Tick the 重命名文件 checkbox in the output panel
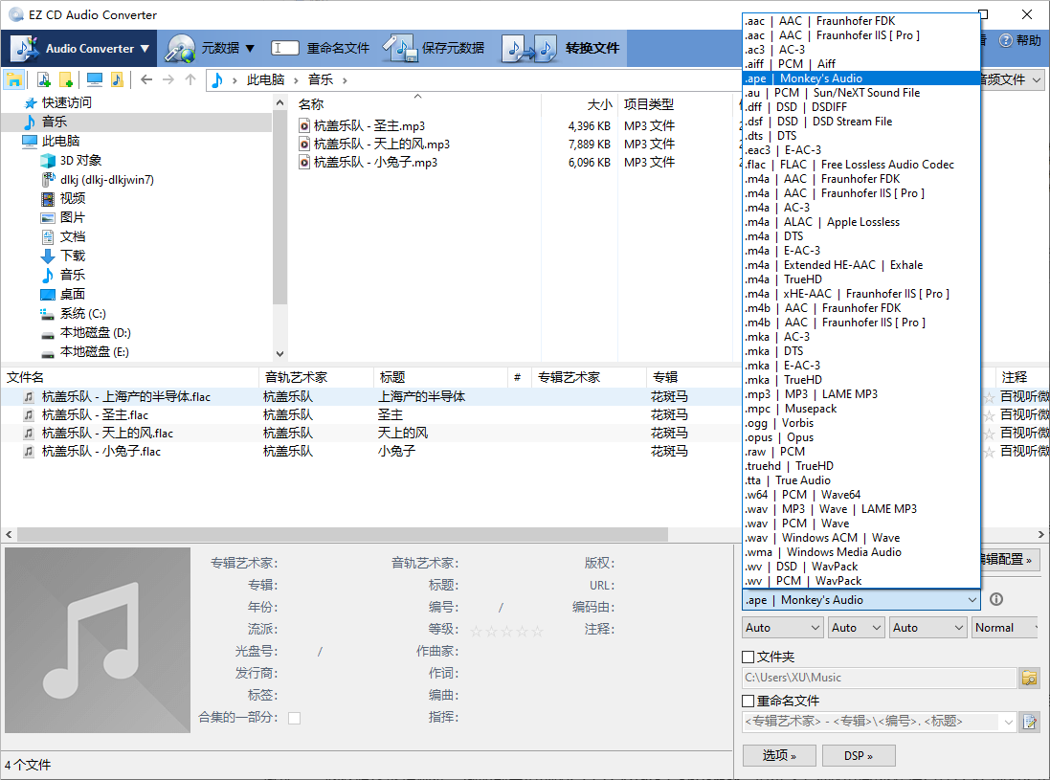1050x780 pixels. [748, 702]
